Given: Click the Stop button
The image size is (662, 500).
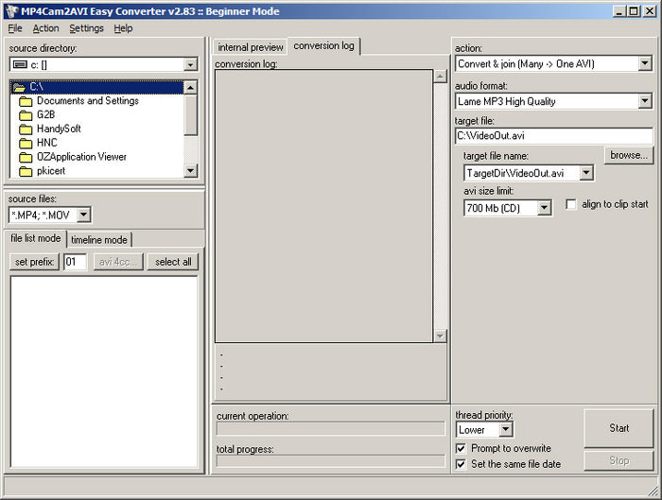Looking at the screenshot, I should (x=618, y=460).
